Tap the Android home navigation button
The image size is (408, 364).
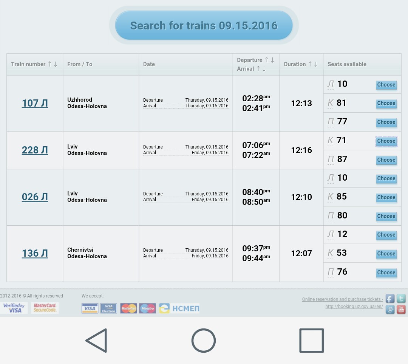pos(204,341)
